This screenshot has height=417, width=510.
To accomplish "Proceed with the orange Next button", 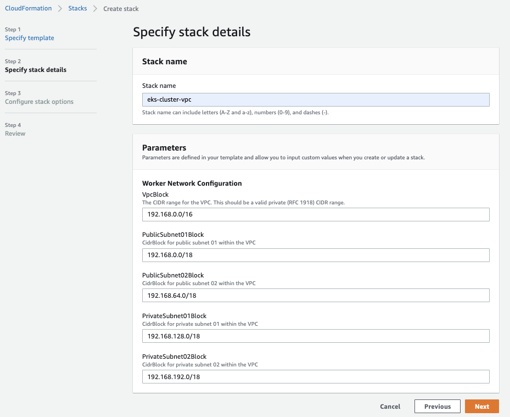I will pyautogui.click(x=481, y=407).
